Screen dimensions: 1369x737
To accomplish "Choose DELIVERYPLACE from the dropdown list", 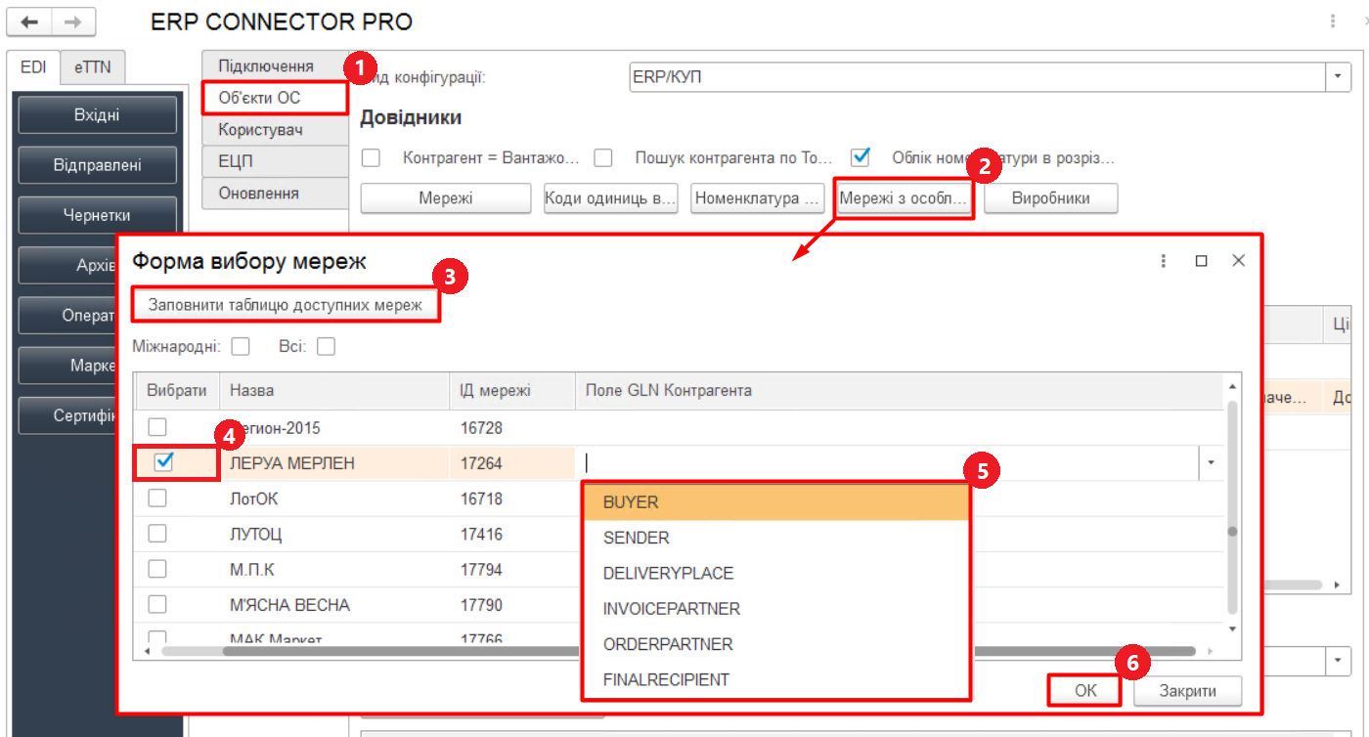I will click(668, 574).
